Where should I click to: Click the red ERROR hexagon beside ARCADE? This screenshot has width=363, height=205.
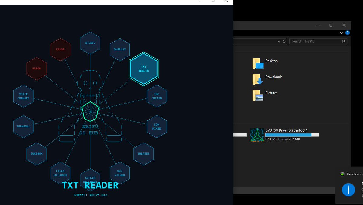[x=60, y=49]
